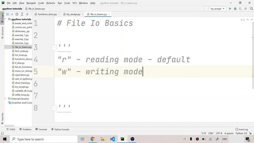254x143 pixels.
Task: Collapse gpython tutorials project root
Action: tap(5, 19)
